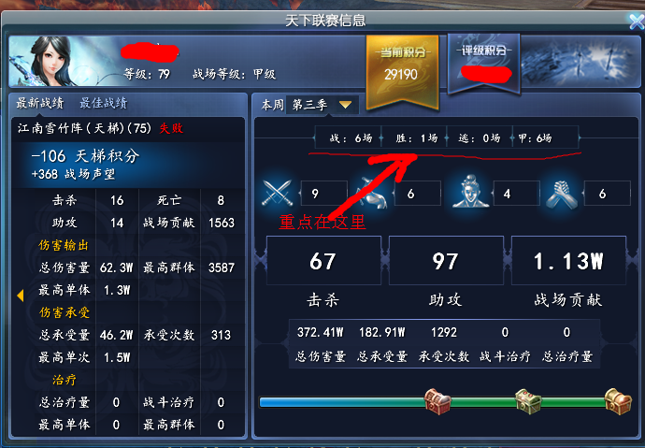Click the 助攻 total box showing 97
This screenshot has width=645, height=448.
pos(446,260)
